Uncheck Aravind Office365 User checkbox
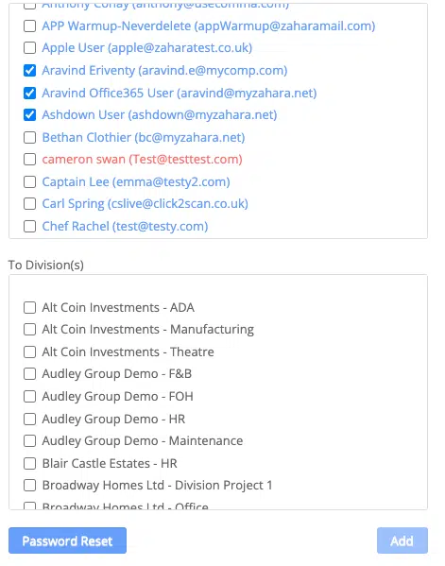Viewport: 445px width, 566px height. pyautogui.click(x=29, y=93)
